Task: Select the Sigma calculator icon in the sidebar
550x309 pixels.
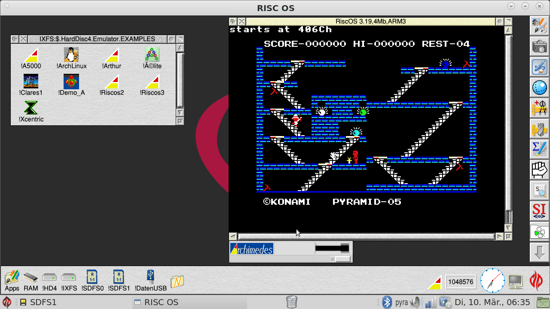Action: point(539,149)
